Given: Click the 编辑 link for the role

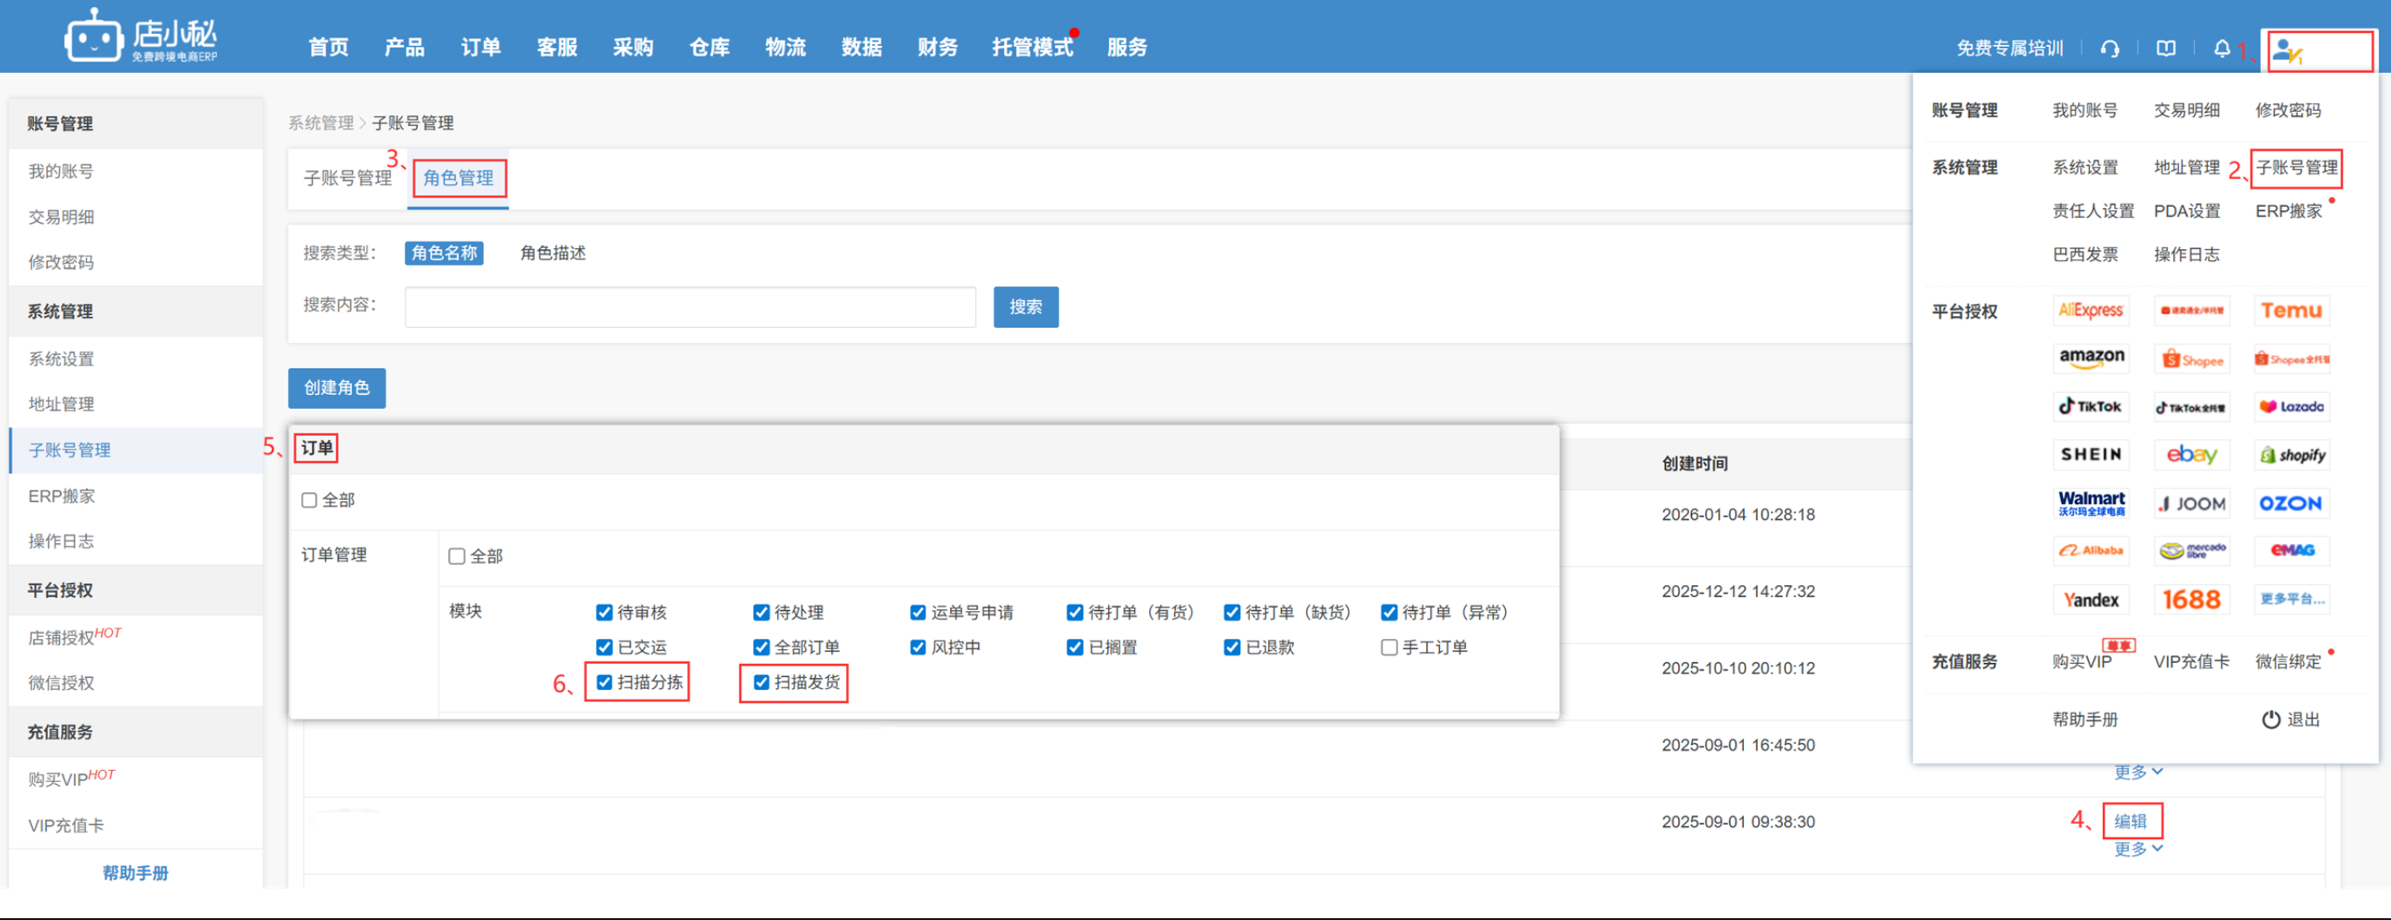Looking at the screenshot, I should [2130, 821].
